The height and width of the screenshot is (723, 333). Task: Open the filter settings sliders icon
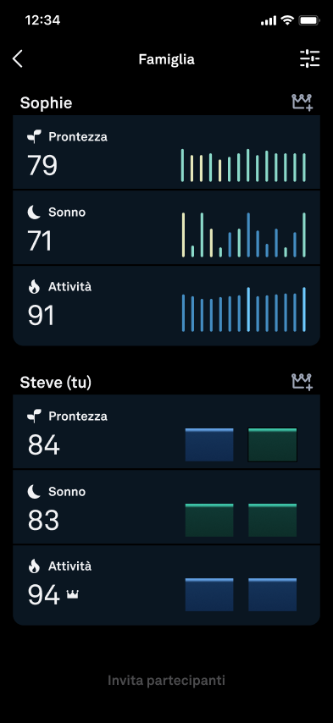click(x=309, y=59)
